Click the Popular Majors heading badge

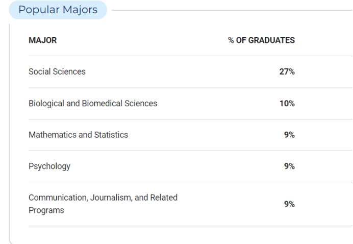pos(58,10)
